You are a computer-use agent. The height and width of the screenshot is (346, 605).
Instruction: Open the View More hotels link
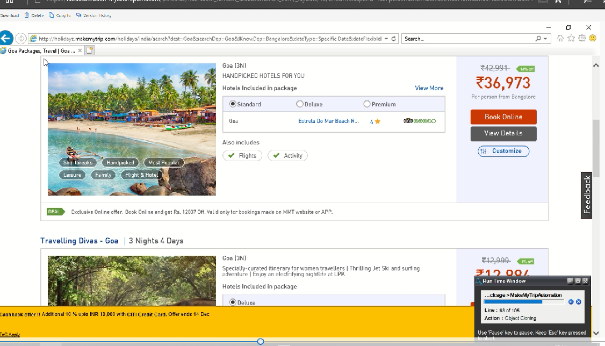point(429,88)
